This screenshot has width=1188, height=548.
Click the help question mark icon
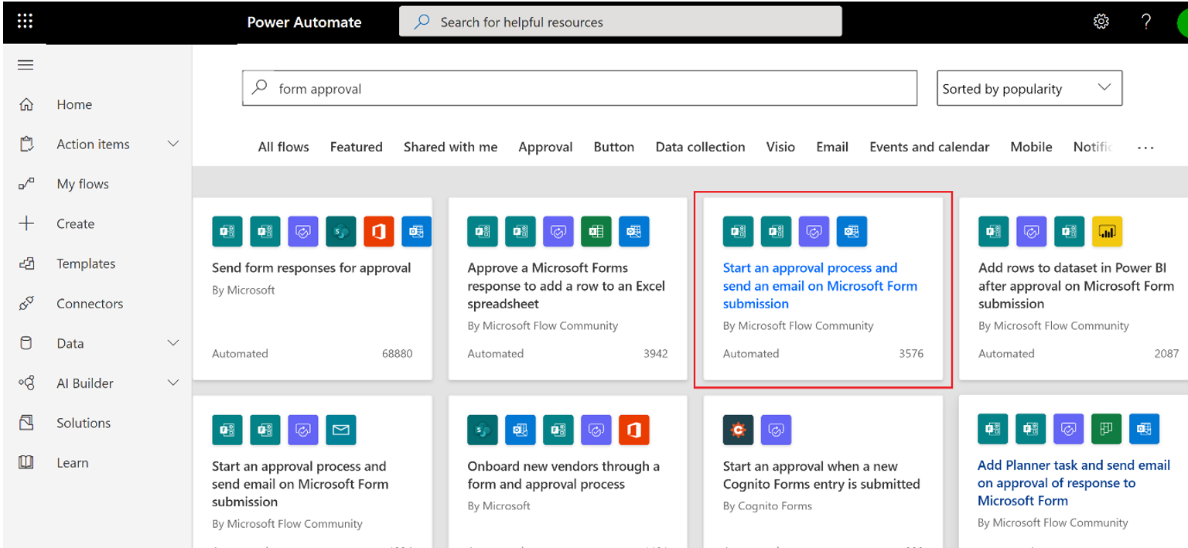tap(1146, 22)
